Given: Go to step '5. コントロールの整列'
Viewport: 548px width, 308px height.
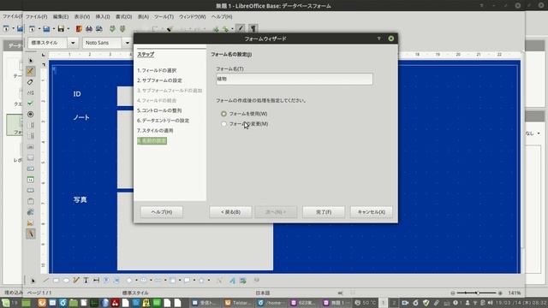Looking at the screenshot, I should (x=159, y=110).
